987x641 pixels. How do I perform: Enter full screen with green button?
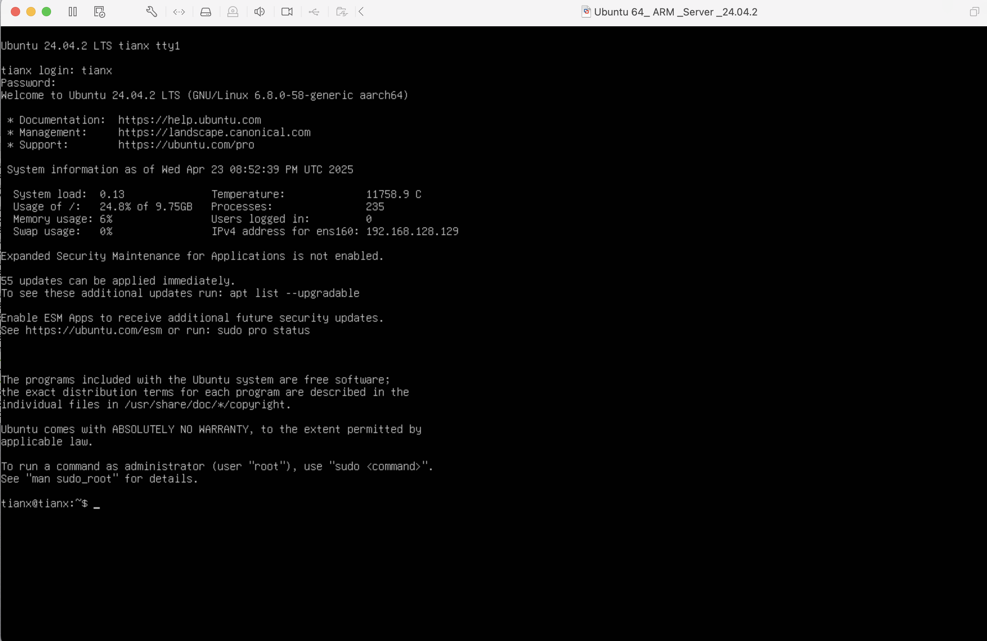click(46, 12)
